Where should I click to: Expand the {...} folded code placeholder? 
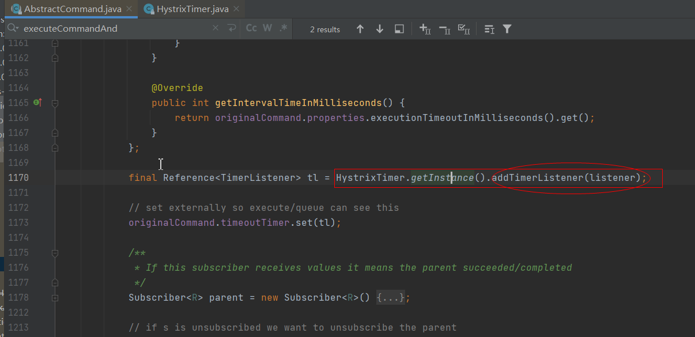(391, 297)
